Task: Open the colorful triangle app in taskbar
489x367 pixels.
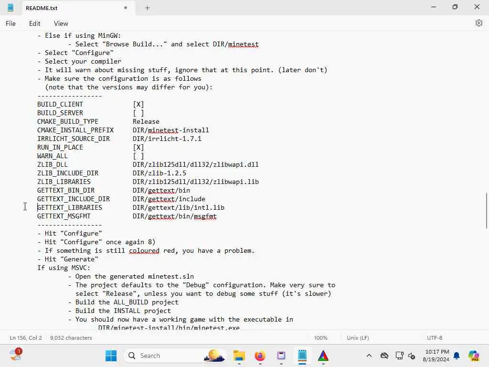Action: [x=323, y=356]
